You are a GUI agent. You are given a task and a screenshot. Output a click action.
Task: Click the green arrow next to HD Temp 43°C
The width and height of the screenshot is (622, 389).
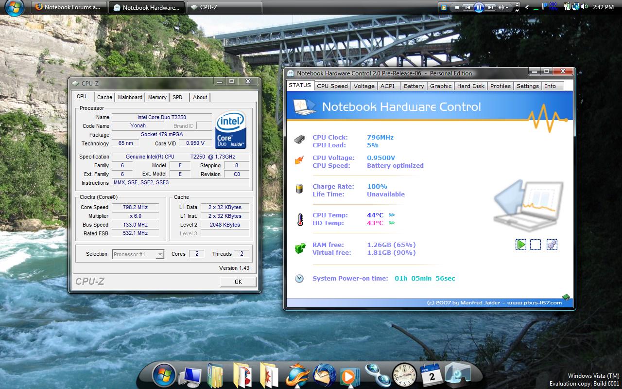392,223
